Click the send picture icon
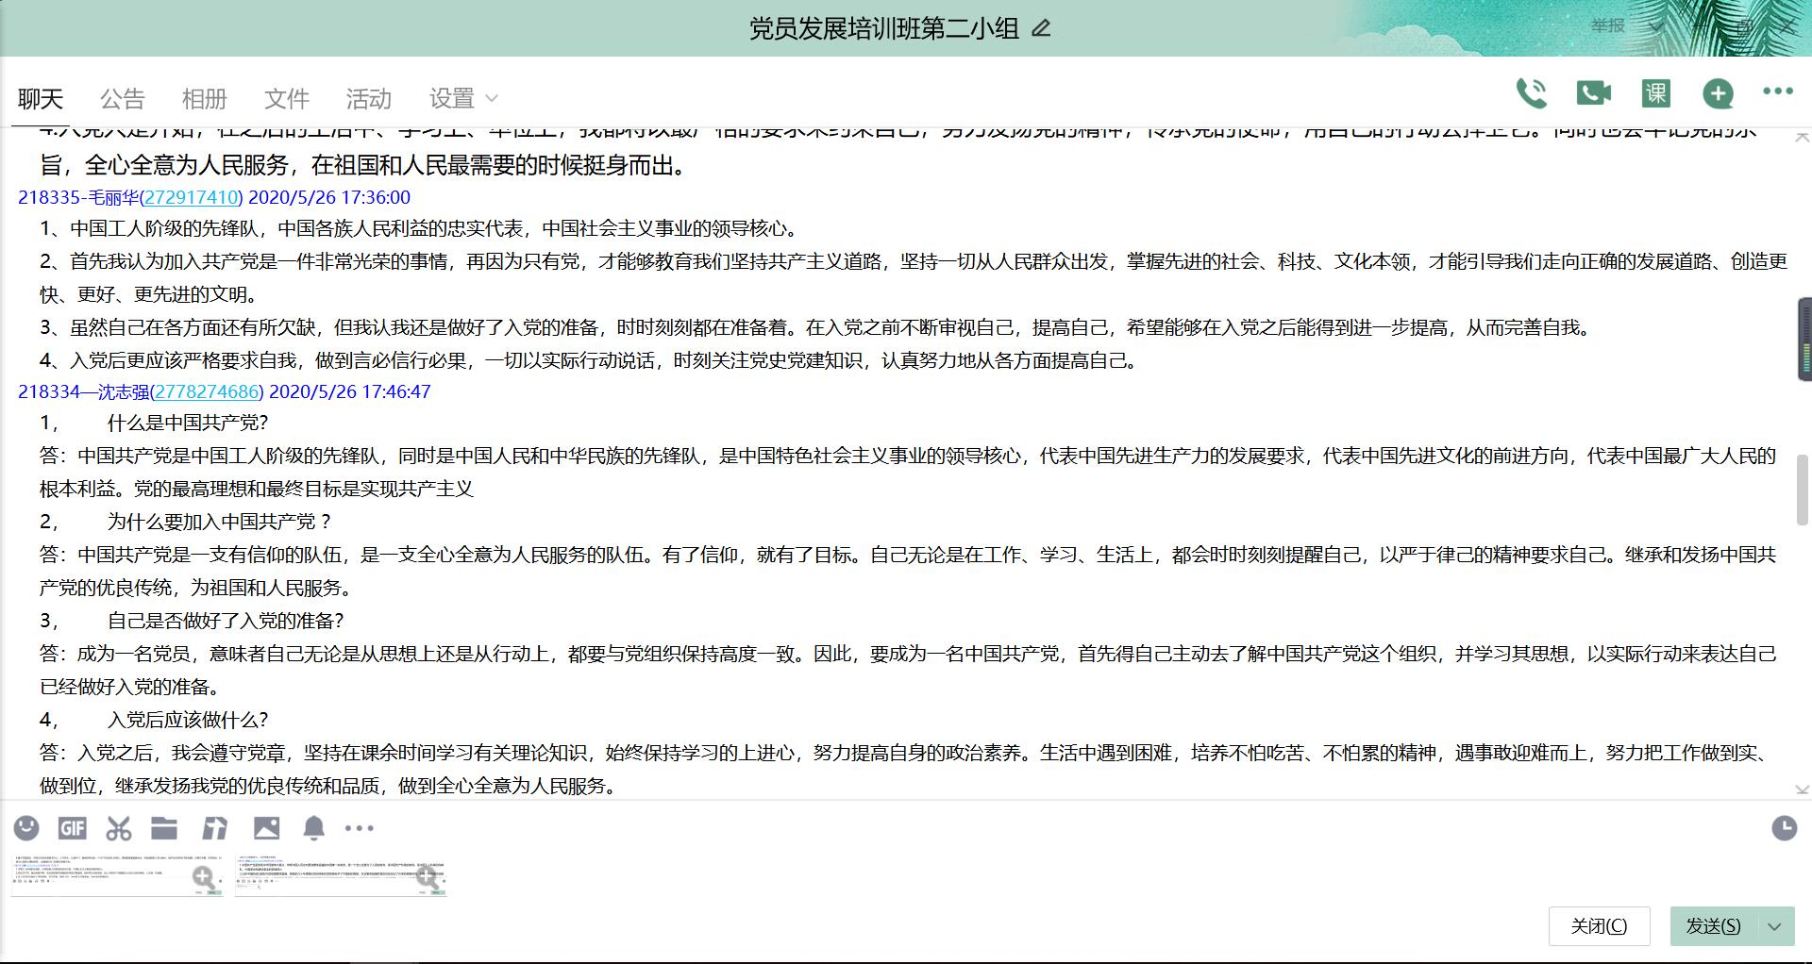The width and height of the screenshot is (1812, 964). tap(266, 828)
